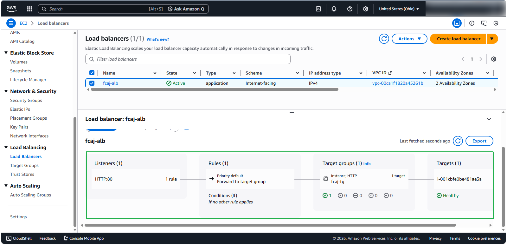
Task: Open the services grid menu icon
Action: point(30,9)
